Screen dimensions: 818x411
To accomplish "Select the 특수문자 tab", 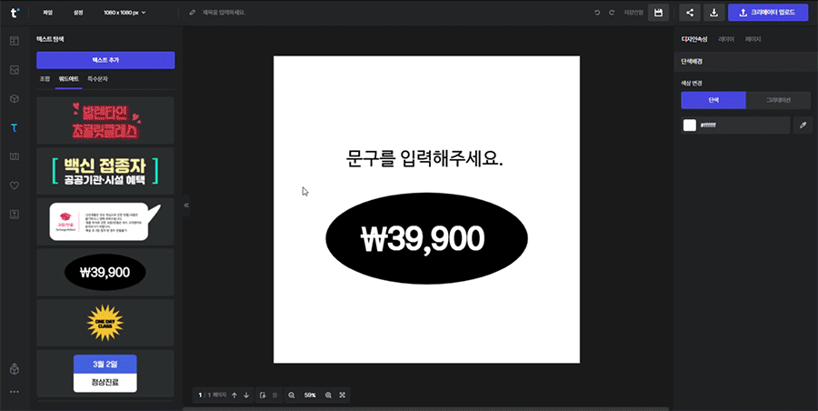I will 97,80.
